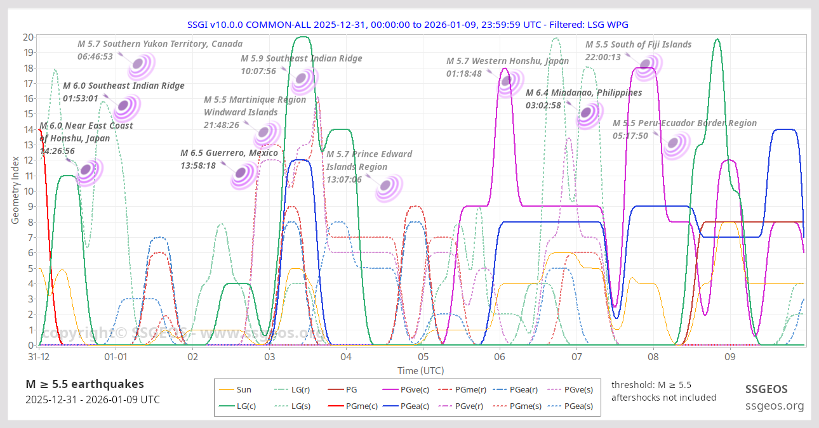Click the M 5.5 Peru-Ecuador Border Region marker
The height and width of the screenshot is (428, 819).
676,145
